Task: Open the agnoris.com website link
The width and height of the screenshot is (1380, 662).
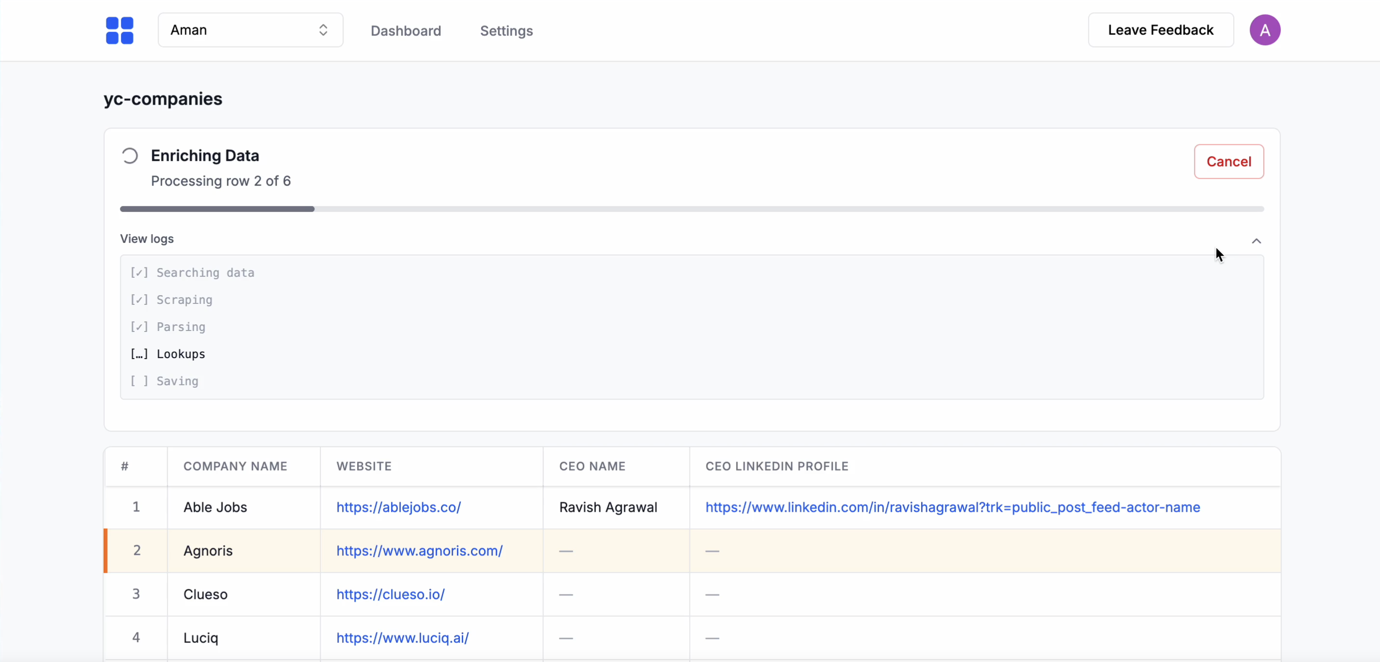Action: (x=419, y=551)
